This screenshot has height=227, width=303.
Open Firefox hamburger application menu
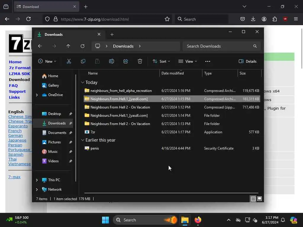tap(296, 19)
